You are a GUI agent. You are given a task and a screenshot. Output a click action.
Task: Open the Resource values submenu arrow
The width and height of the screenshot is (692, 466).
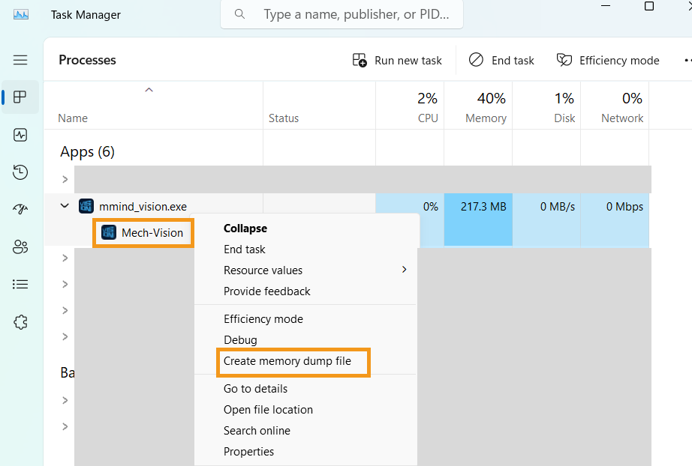click(x=405, y=270)
